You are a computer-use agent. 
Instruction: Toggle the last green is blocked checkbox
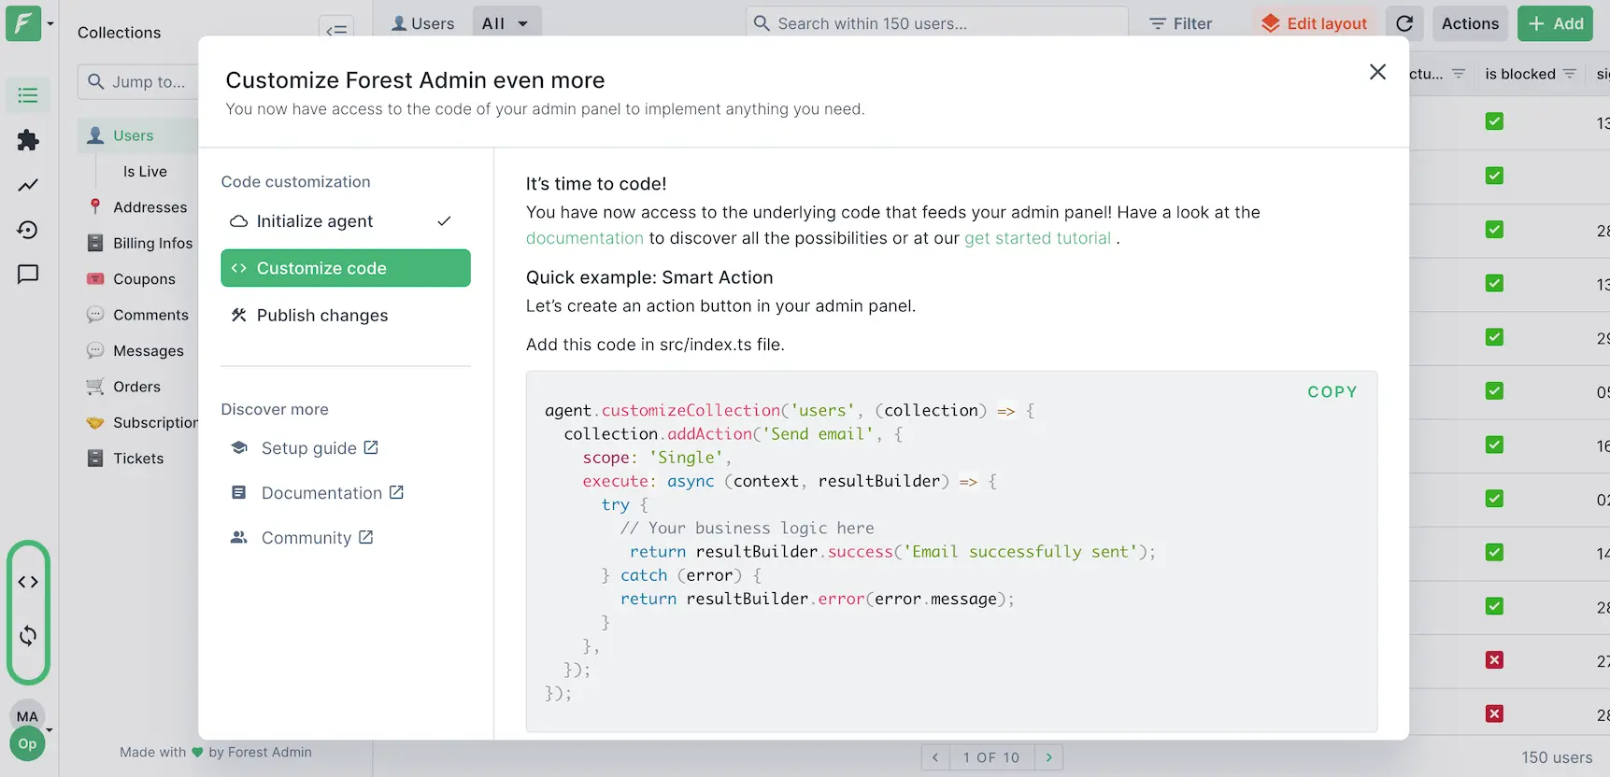tap(1494, 606)
